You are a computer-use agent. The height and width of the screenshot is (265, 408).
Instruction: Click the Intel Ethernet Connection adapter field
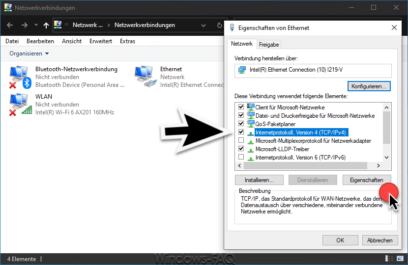[313, 71]
